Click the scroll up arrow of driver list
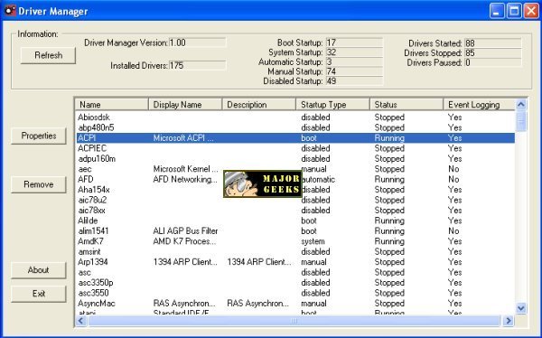The image size is (542, 338). pyautogui.click(x=521, y=104)
